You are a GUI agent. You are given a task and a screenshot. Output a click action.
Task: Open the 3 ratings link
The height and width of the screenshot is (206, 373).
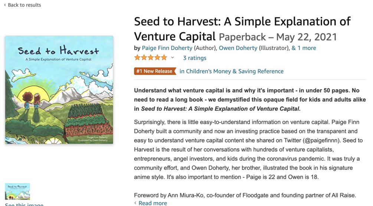194,58
